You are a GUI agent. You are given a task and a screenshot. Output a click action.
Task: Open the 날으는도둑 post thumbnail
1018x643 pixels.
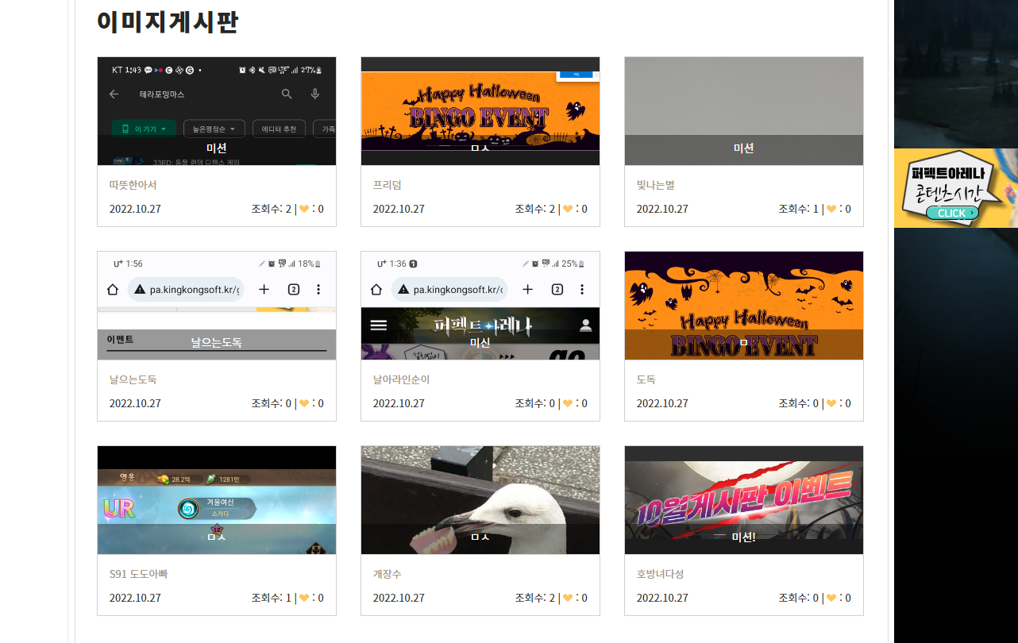pyautogui.click(x=217, y=306)
